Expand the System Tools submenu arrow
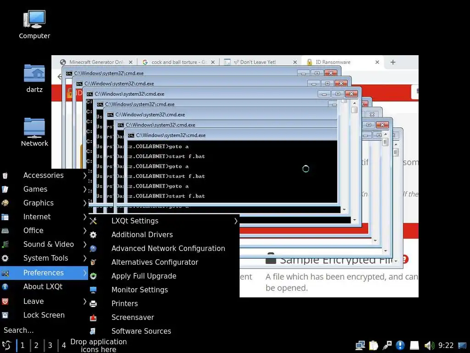 85,258
